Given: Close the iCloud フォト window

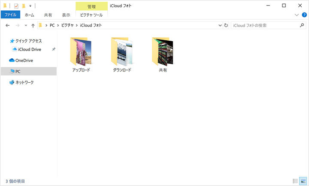Looking at the screenshot, I should (x=300, y=6).
